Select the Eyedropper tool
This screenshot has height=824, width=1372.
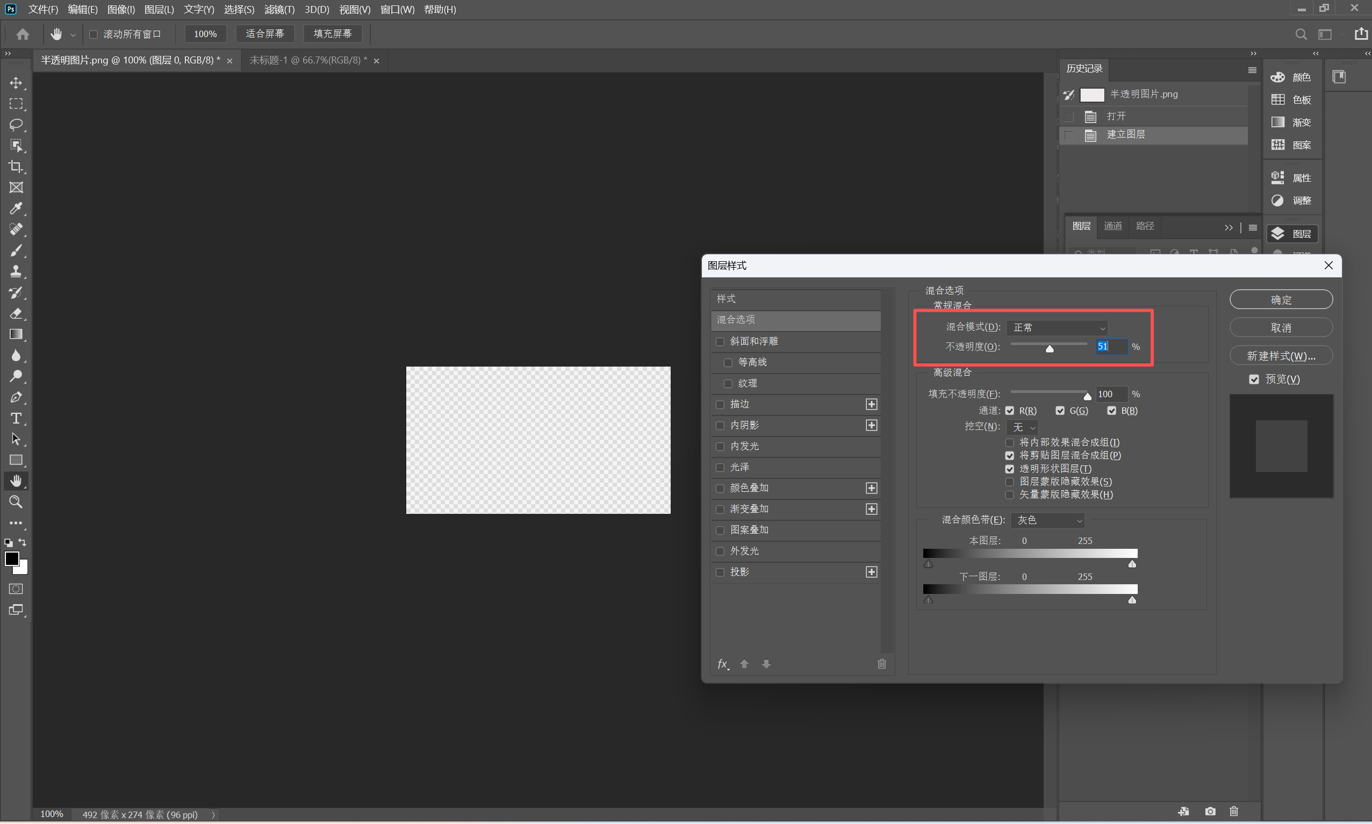pos(16,208)
